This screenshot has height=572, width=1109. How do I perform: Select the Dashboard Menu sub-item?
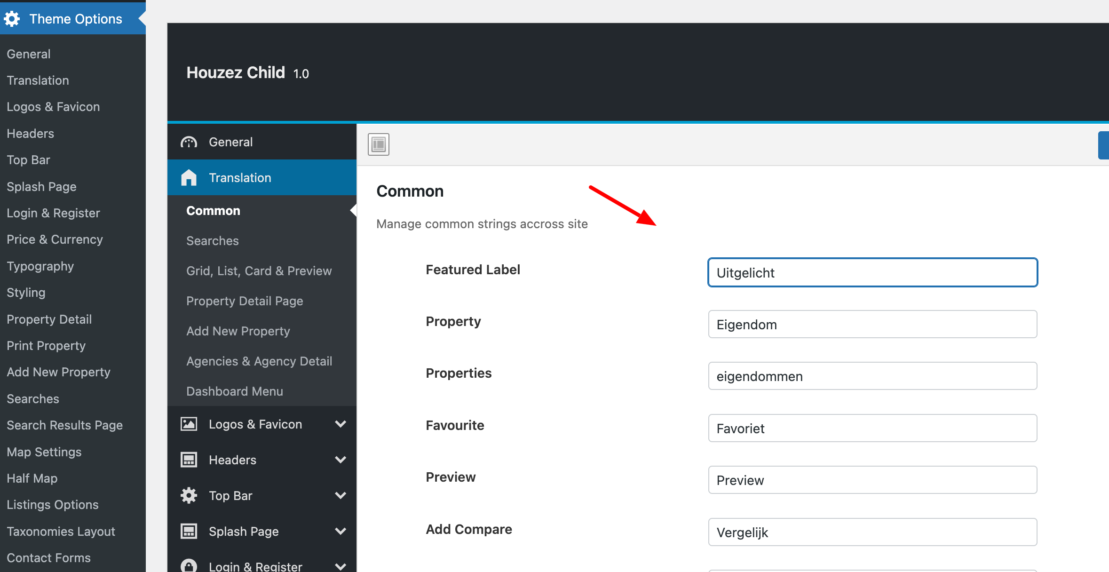click(x=234, y=391)
